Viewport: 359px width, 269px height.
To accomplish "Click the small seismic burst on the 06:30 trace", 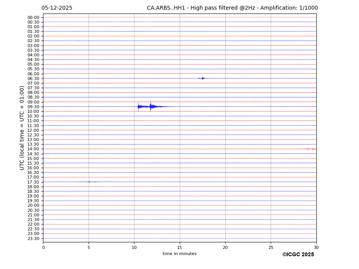I will point(202,78).
